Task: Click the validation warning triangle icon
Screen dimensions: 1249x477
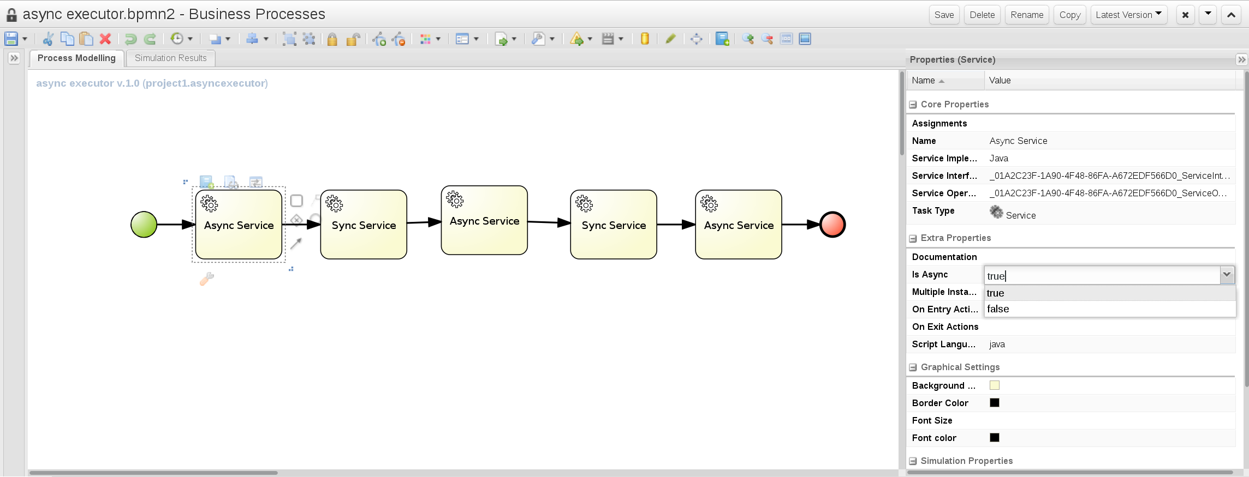Action: [576, 39]
